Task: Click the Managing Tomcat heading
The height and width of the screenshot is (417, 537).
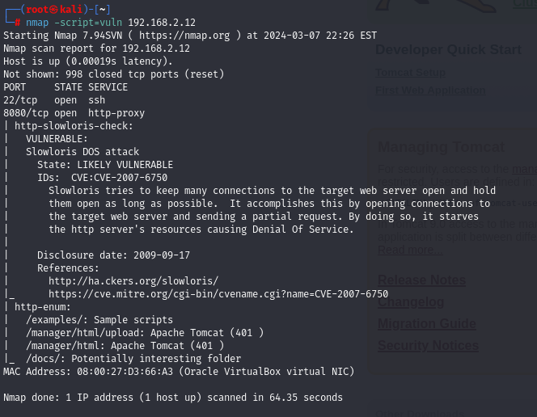Action: [x=441, y=147]
